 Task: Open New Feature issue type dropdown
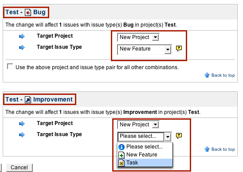click(145, 49)
